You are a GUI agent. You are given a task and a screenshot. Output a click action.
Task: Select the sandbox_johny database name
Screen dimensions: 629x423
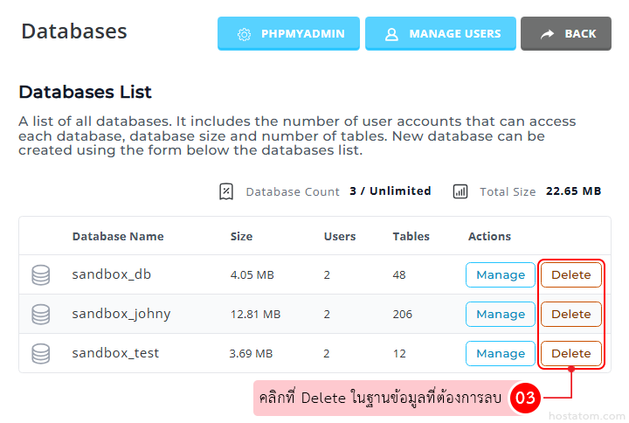pyautogui.click(x=121, y=314)
